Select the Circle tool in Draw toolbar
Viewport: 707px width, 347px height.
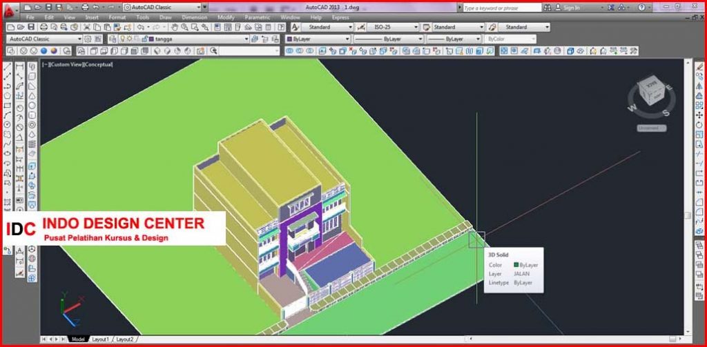[7, 125]
